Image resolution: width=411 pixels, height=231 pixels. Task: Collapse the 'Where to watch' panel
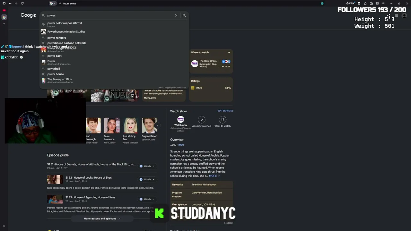(x=229, y=52)
